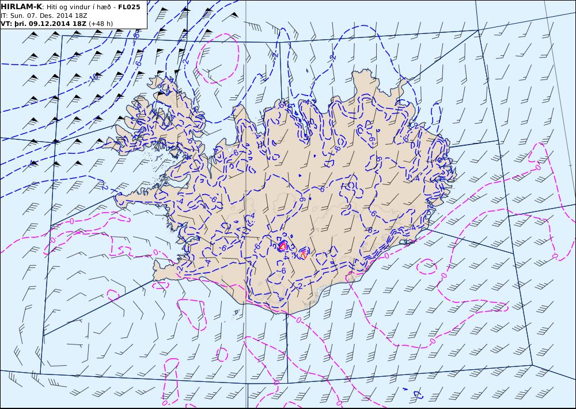Click the 'VT: þri. 09.12.2014 18Z (+48 h)' line
The width and height of the screenshot is (576, 409).
tap(56, 24)
